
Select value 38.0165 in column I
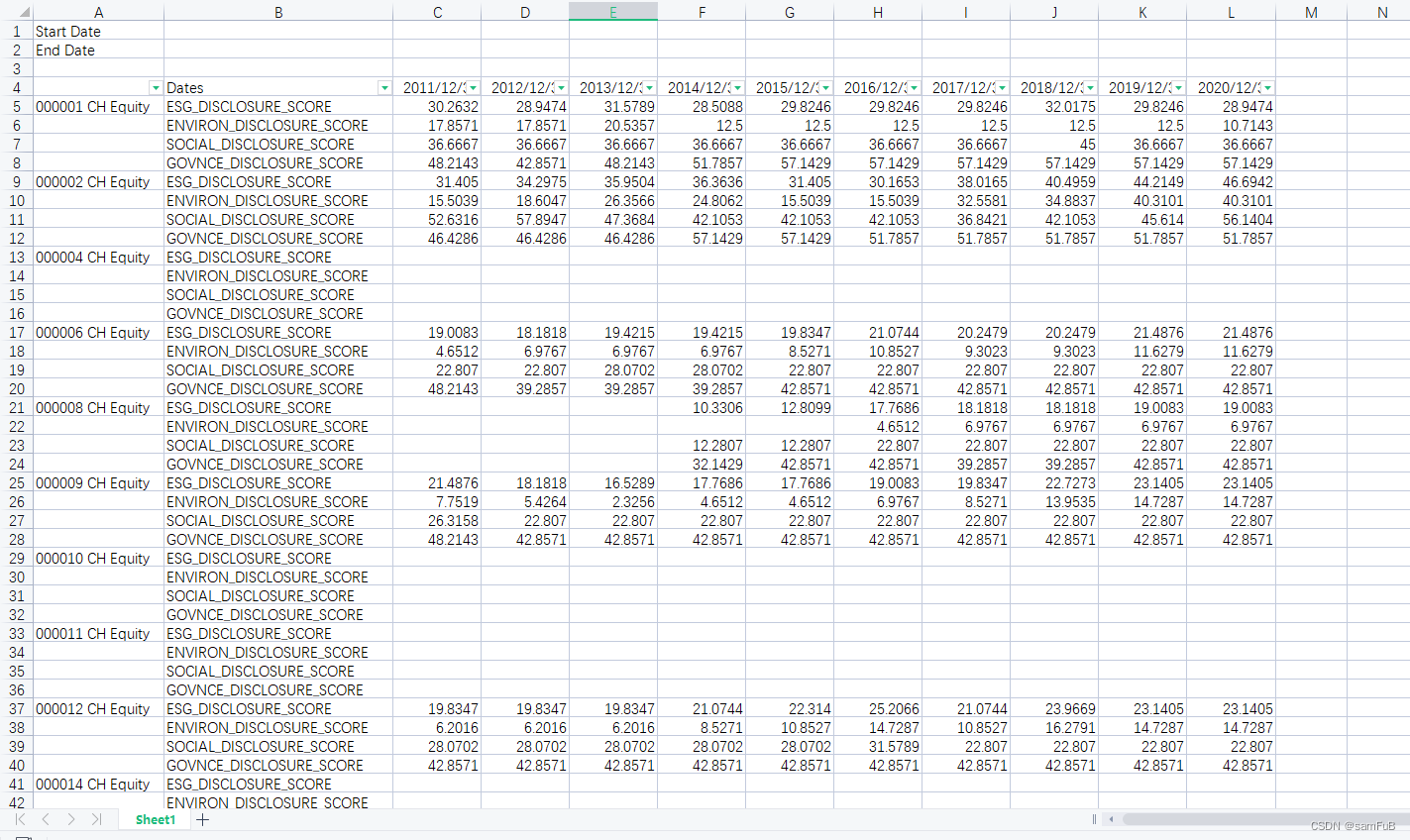coord(966,182)
